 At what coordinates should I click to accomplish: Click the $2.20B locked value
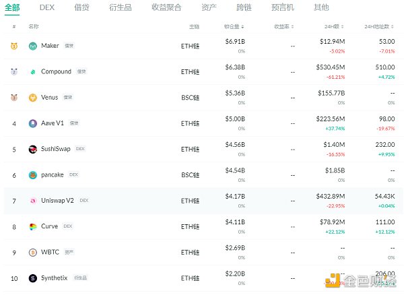(x=235, y=273)
